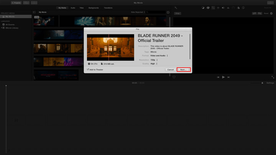276x155 pixels.
Task: Open the Format Video and Audio dropdown
Action: click(x=159, y=55)
